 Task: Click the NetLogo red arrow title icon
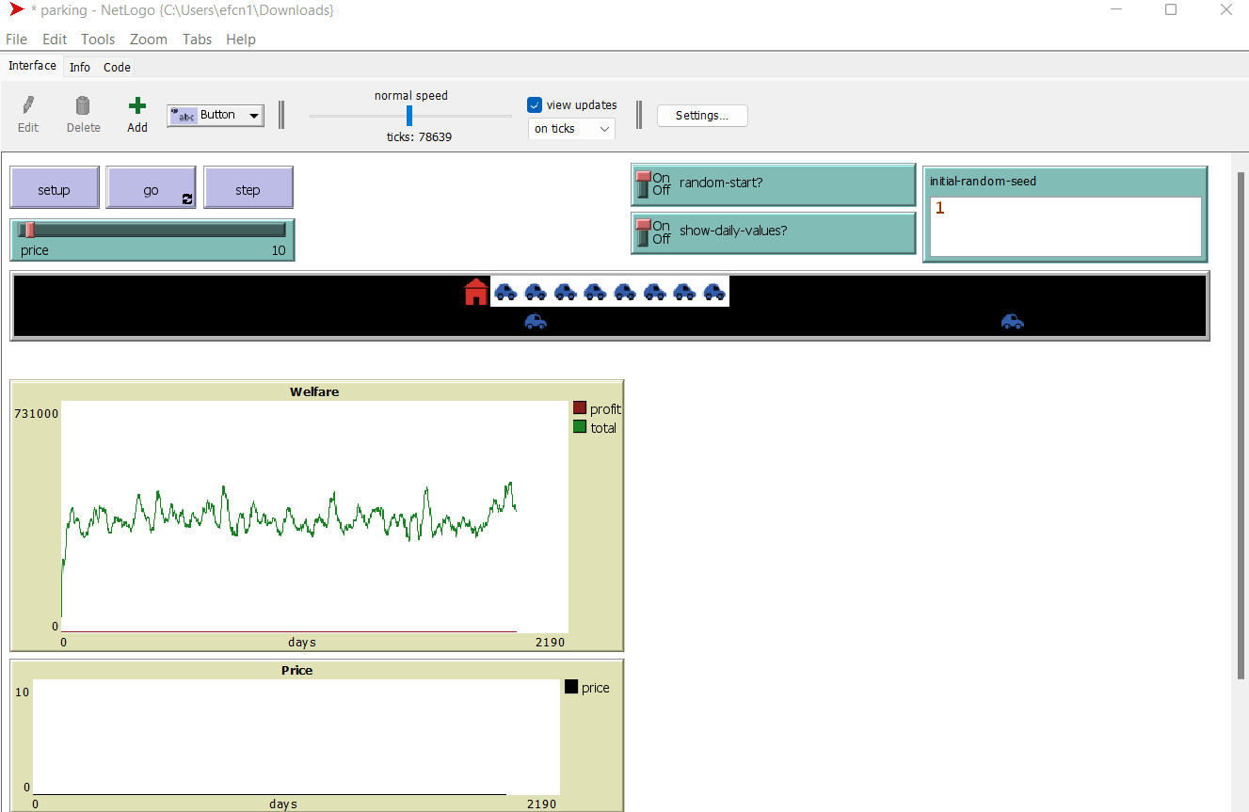point(16,10)
